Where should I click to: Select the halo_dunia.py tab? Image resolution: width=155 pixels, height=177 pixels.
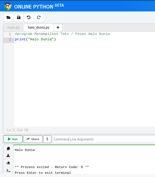[38, 27]
